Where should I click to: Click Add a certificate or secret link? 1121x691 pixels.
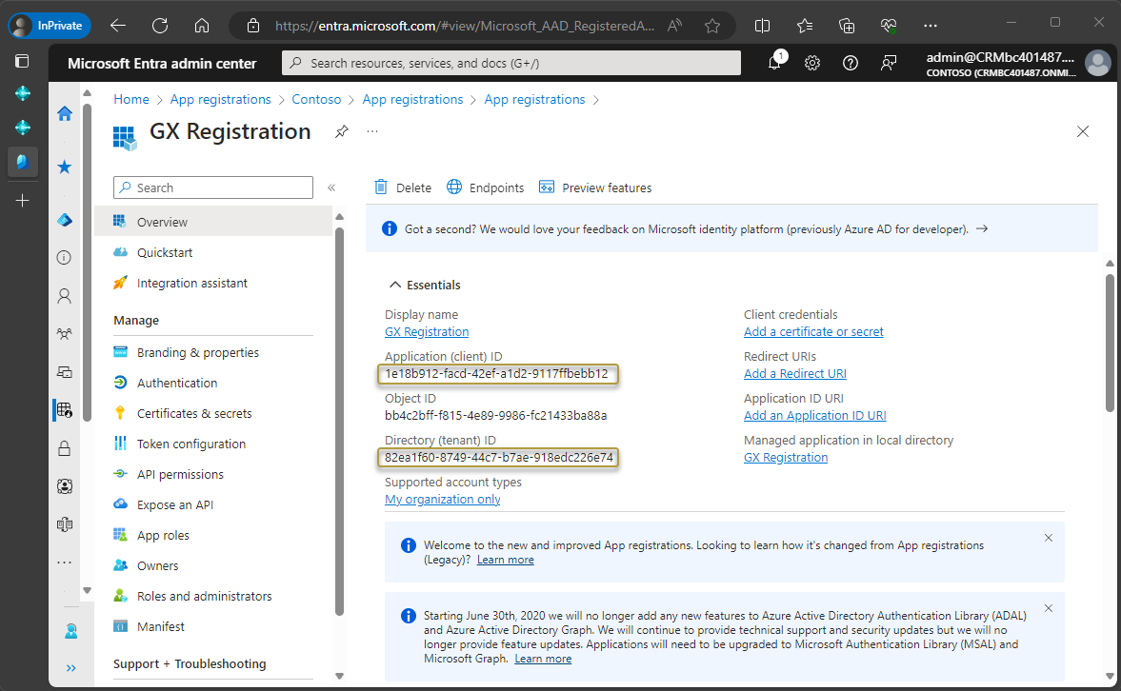813,331
